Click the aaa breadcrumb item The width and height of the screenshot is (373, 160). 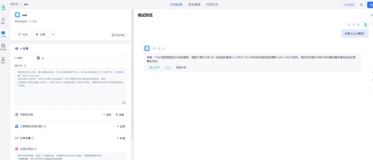point(26,4)
